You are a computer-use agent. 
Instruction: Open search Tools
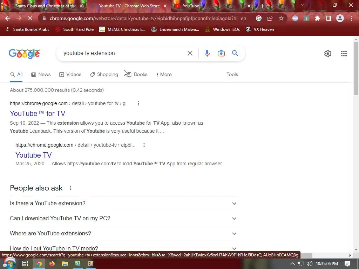coord(232,74)
